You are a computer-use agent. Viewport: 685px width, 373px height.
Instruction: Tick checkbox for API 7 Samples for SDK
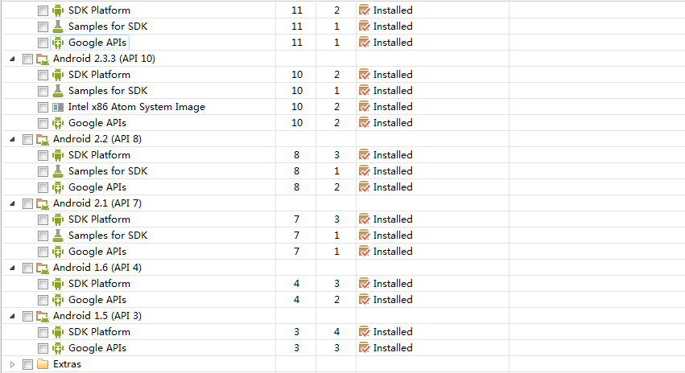click(43, 236)
